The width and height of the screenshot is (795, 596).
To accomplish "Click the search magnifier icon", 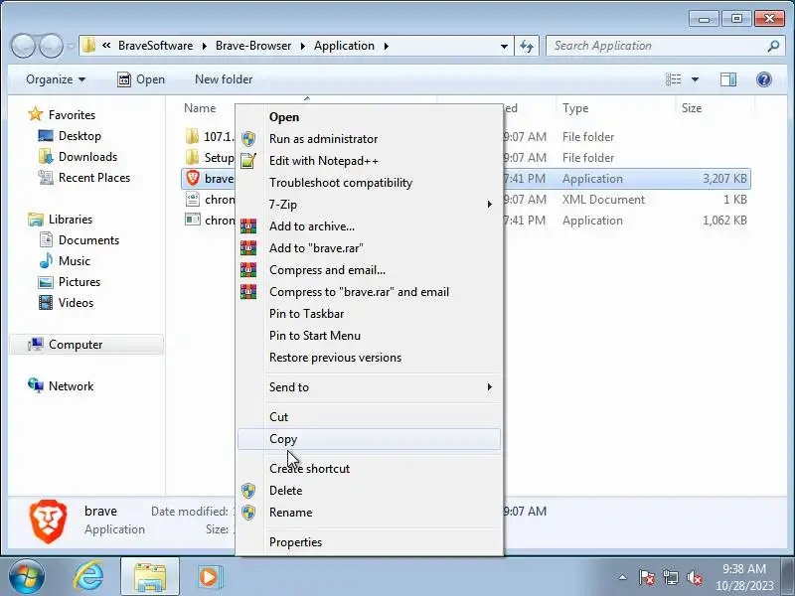I will click(x=773, y=46).
